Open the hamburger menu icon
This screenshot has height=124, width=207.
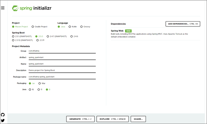point(3,8)
